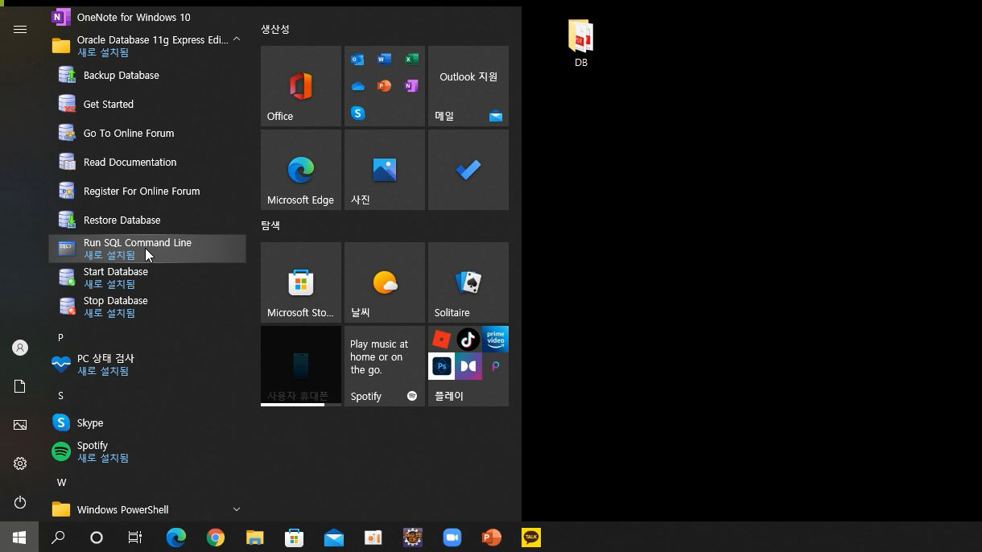Open Zoom from the taskbar

pyautogui.click(x=452, y=537)
